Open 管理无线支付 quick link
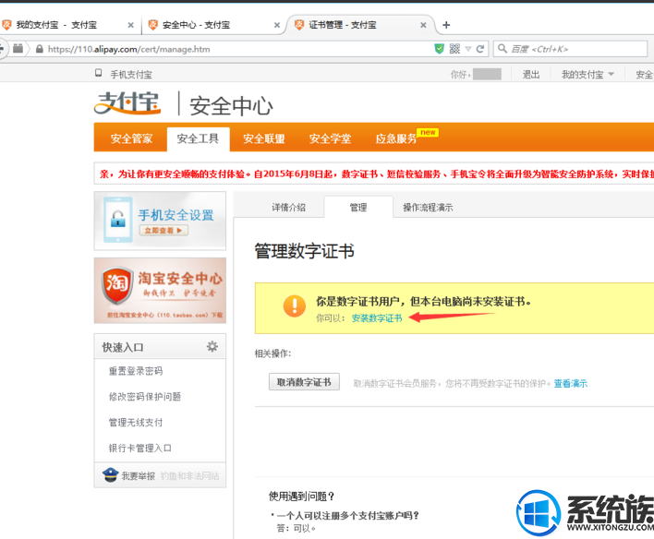The image size is (654, 539). (x=136, y=423)
